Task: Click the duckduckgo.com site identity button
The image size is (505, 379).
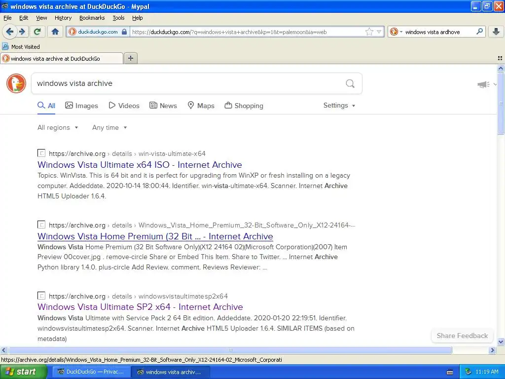Action: point(98,32)
